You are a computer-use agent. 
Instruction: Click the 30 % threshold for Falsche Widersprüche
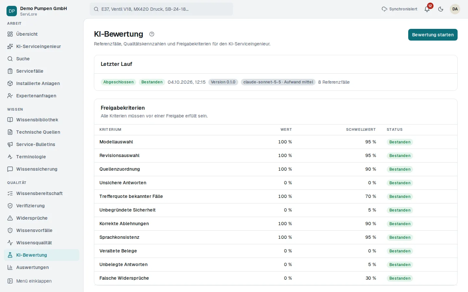[x=371, y=278]
